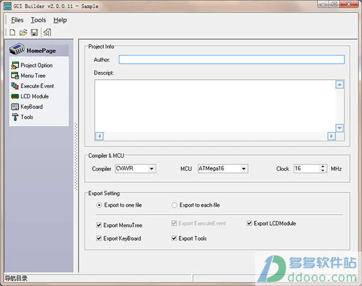Click the Descript scroll right arrow

click(331, 136)
